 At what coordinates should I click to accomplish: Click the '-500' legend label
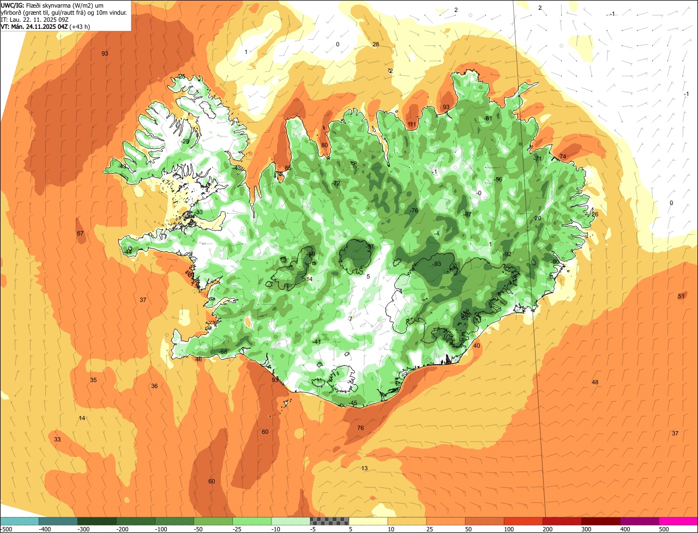(x=6, y=529)
